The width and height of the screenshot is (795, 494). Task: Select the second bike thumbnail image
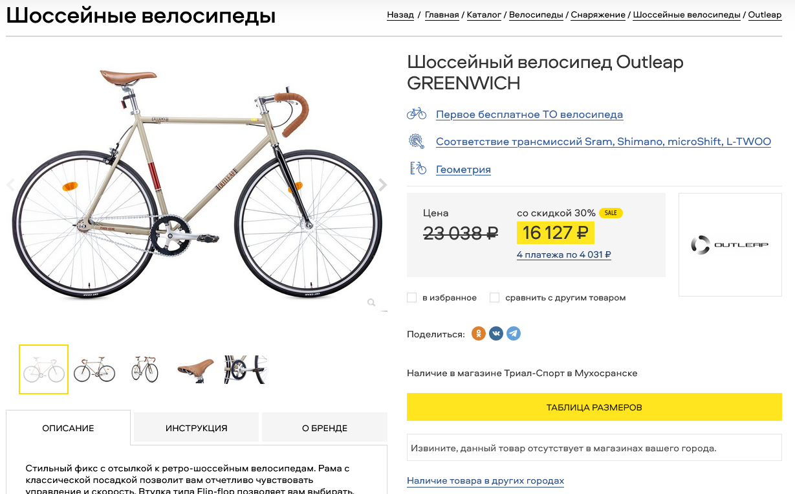click(x=94, y=370)
